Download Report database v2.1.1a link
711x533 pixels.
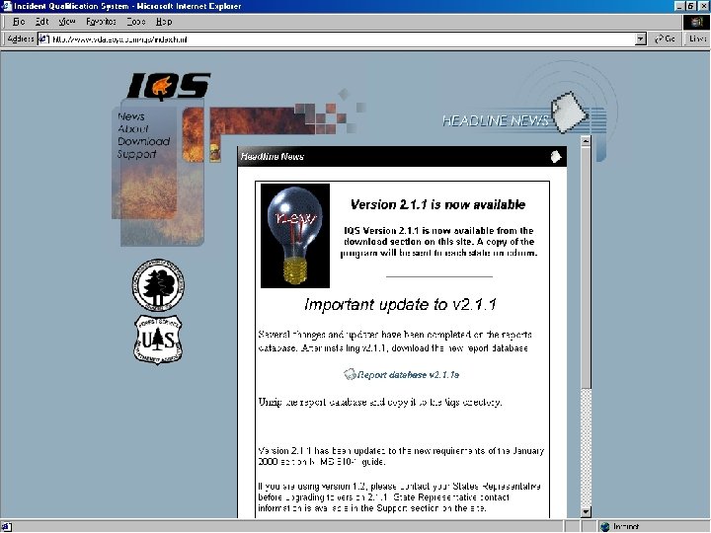[x=409, y=375]
